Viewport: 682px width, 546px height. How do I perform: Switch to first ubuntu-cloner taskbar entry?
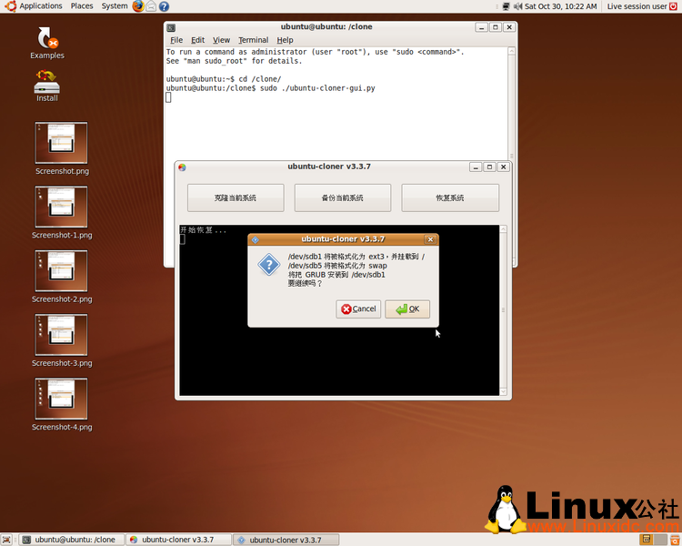(x=179, y=540)
